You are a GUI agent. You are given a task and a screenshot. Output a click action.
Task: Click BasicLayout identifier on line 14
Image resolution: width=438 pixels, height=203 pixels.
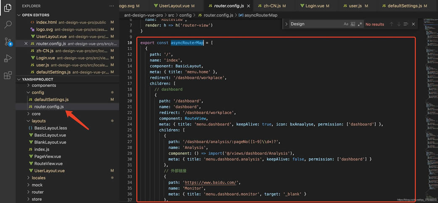coord(189,66)
